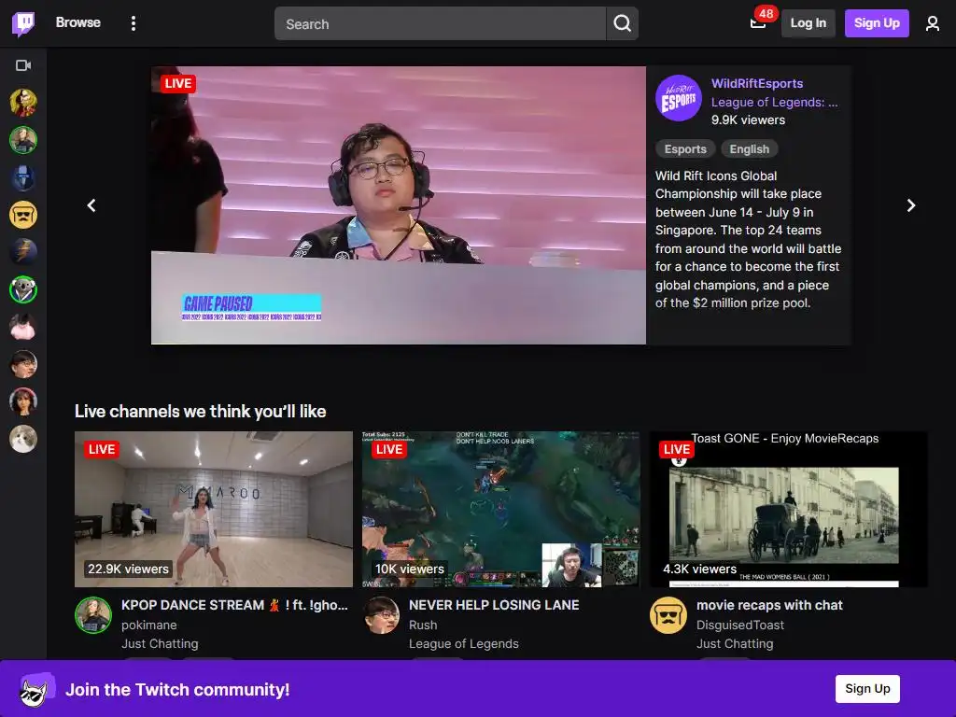Open the Browse page
956x717 pixels.
tap(78, 22)
